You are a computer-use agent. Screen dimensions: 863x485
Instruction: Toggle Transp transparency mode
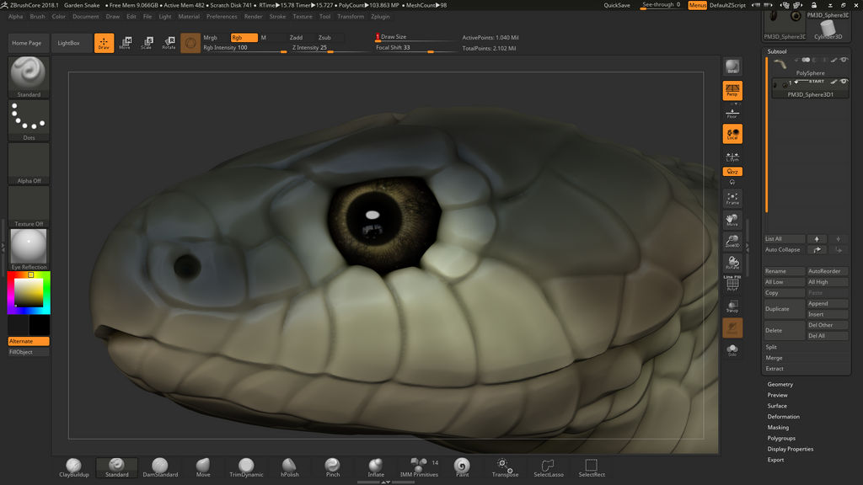pyautogui.click(x=732, y=306)
